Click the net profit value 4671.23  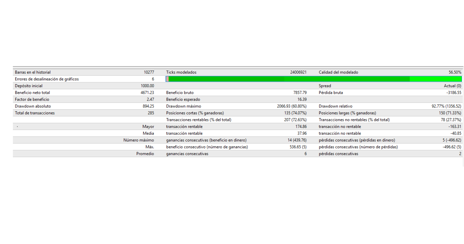147,93
